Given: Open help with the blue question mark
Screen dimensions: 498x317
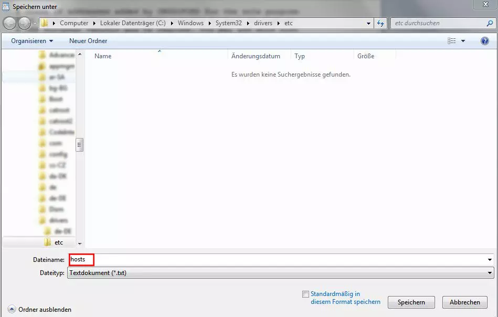Looking at the screenshot, I should pyautogui.click(x=485, y=40).
